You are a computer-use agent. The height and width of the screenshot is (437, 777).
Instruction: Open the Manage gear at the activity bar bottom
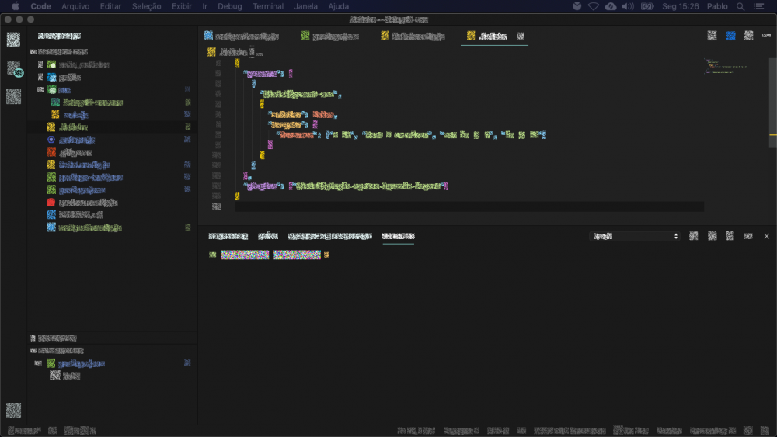click(13, 410)
